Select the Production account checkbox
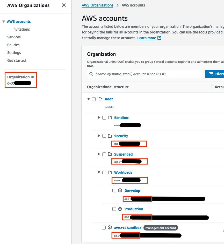The image size is (224, 244). (x=114, y=209)
